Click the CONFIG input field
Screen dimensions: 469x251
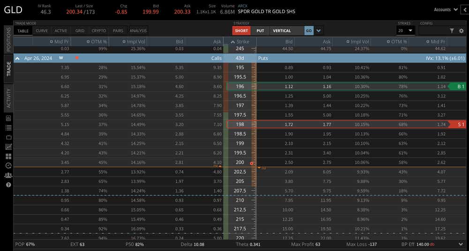pos(433,30)
